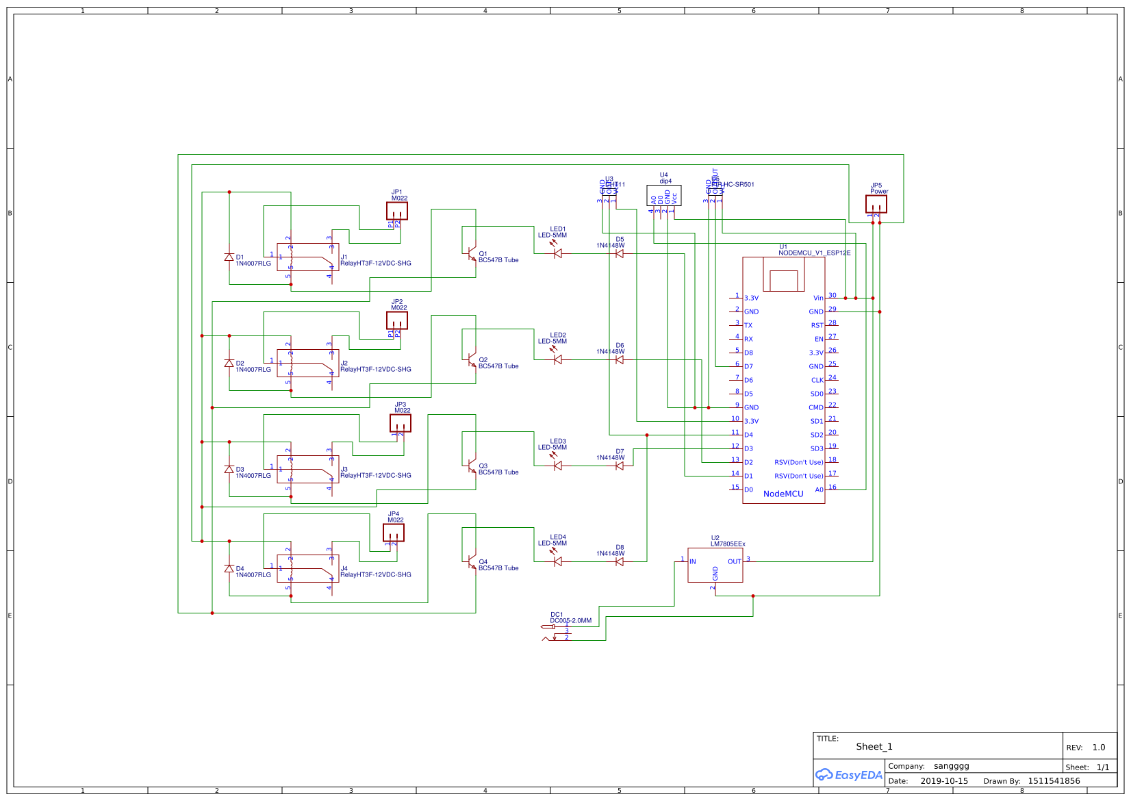Image resolution: width=1131 pixels, height=801 pixels.
Task: Click the U2 LM7805EEx regulator box
Action: [715, 565]
